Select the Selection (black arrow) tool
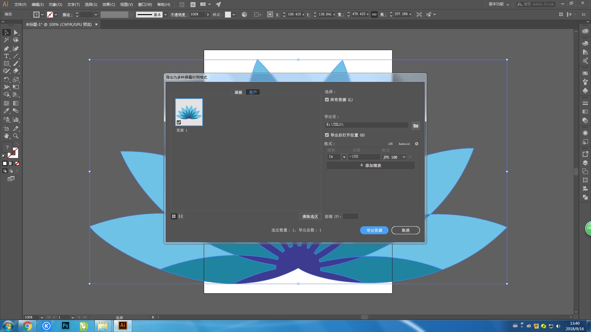The height and width of the screenshot is (332, 591). (x=6, y=32)
